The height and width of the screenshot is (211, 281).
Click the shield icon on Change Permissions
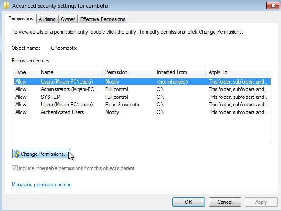tap(17, 154)
